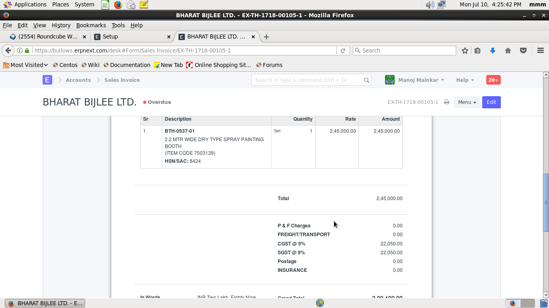Switch to the Setup tab

click(133, 36)
